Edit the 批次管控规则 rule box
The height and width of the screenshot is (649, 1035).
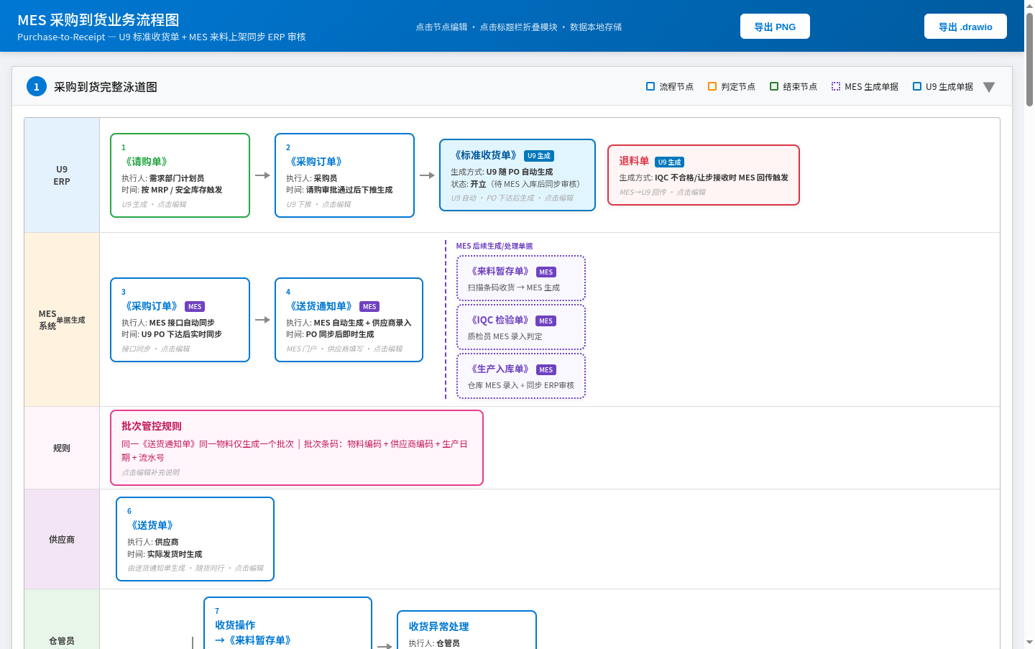297,448
